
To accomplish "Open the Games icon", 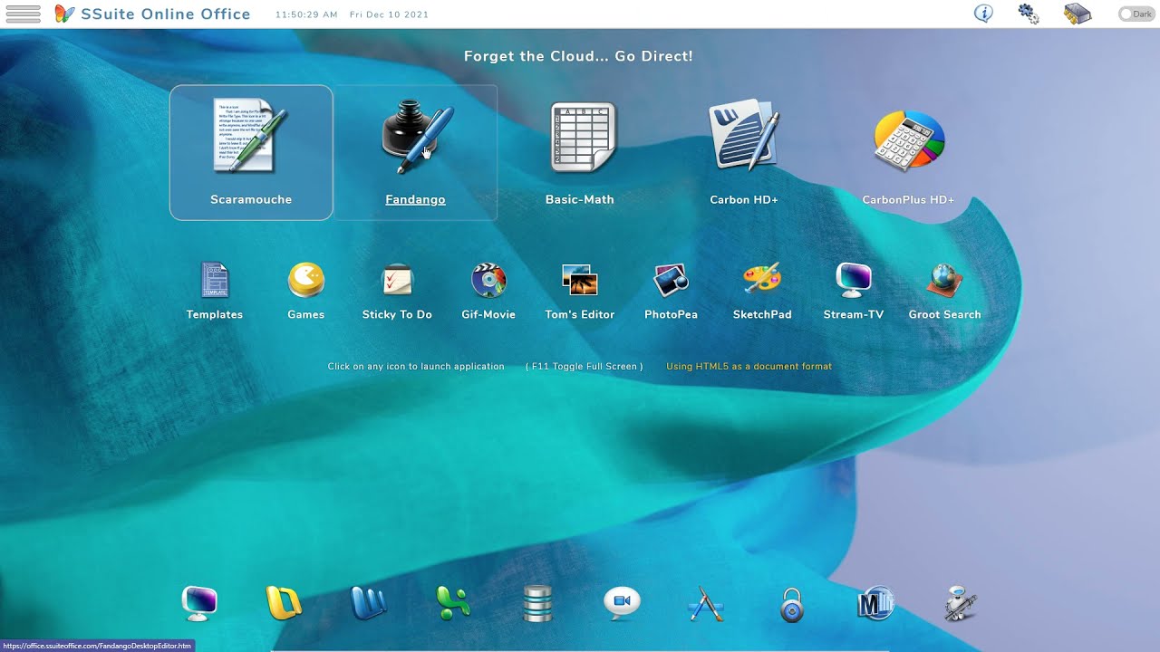I will [x=306, y=280].
